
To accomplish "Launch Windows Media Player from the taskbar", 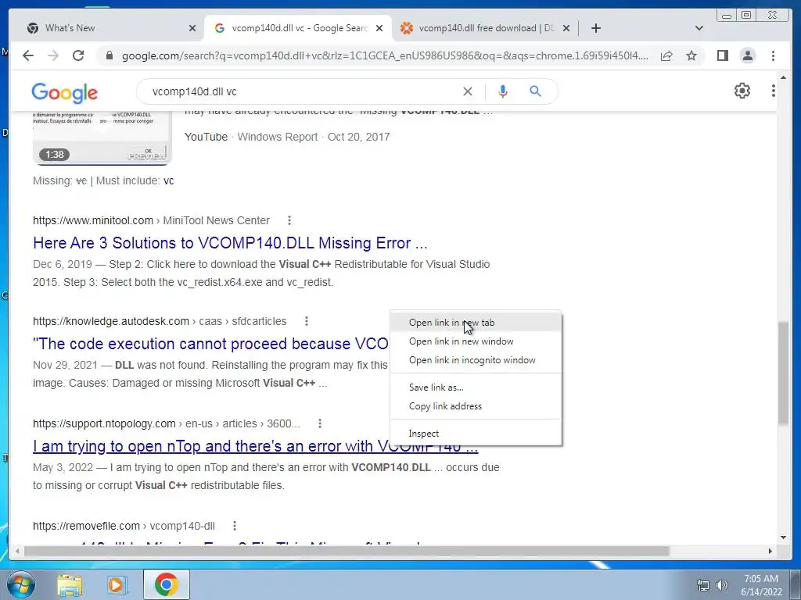I will pyautogui.click(x=117, y=584).
